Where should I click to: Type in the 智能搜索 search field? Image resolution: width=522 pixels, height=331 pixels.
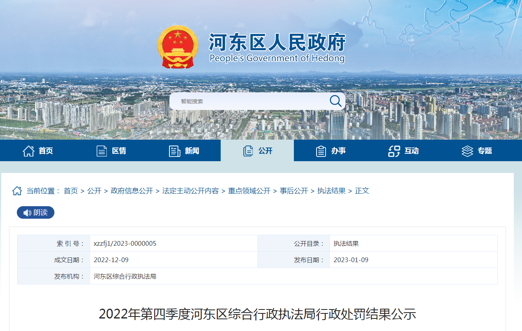[x=250, y=101]
